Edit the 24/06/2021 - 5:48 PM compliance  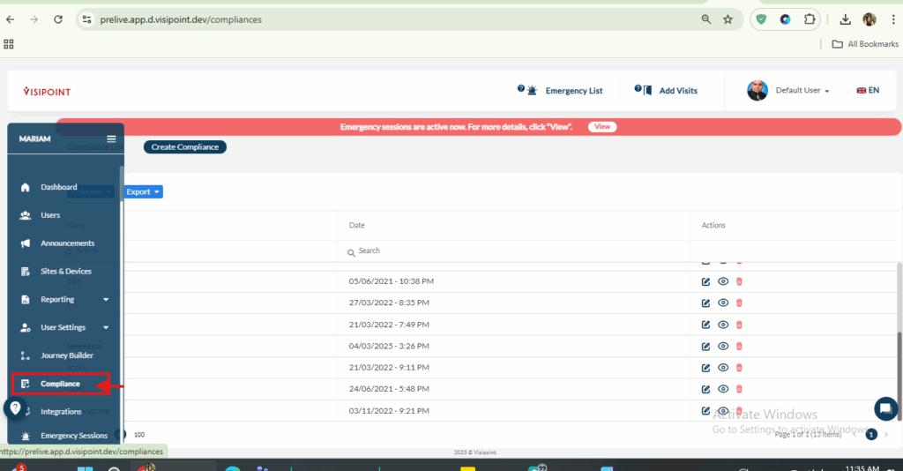coord(705,389)
